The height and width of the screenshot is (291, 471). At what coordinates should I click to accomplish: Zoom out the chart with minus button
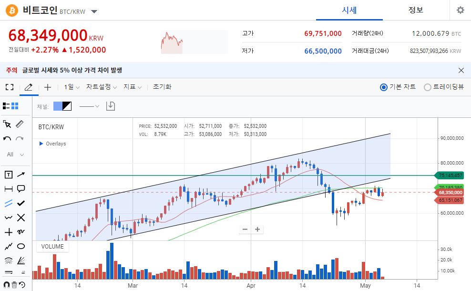(245, 229)
